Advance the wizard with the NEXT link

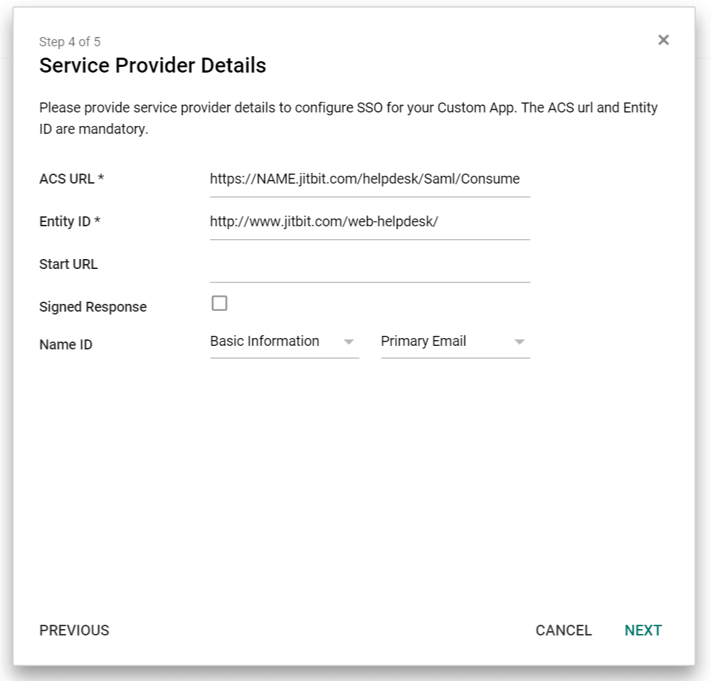click(643, 630)
